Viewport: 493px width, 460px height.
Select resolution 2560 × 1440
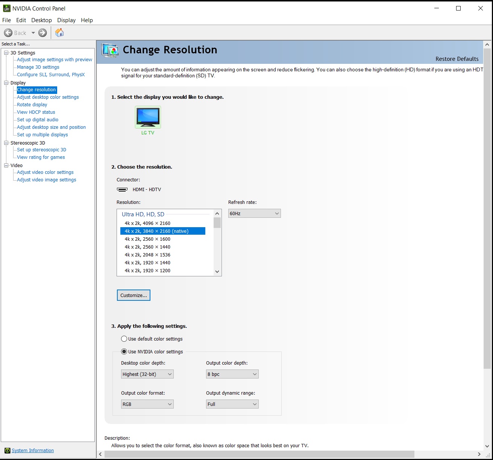point(163,247)
